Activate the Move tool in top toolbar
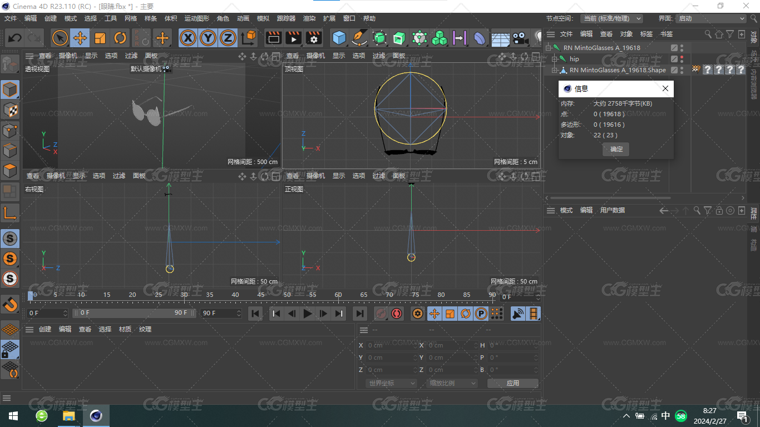This screenshot has width=760, height=427. click(80, 38)
